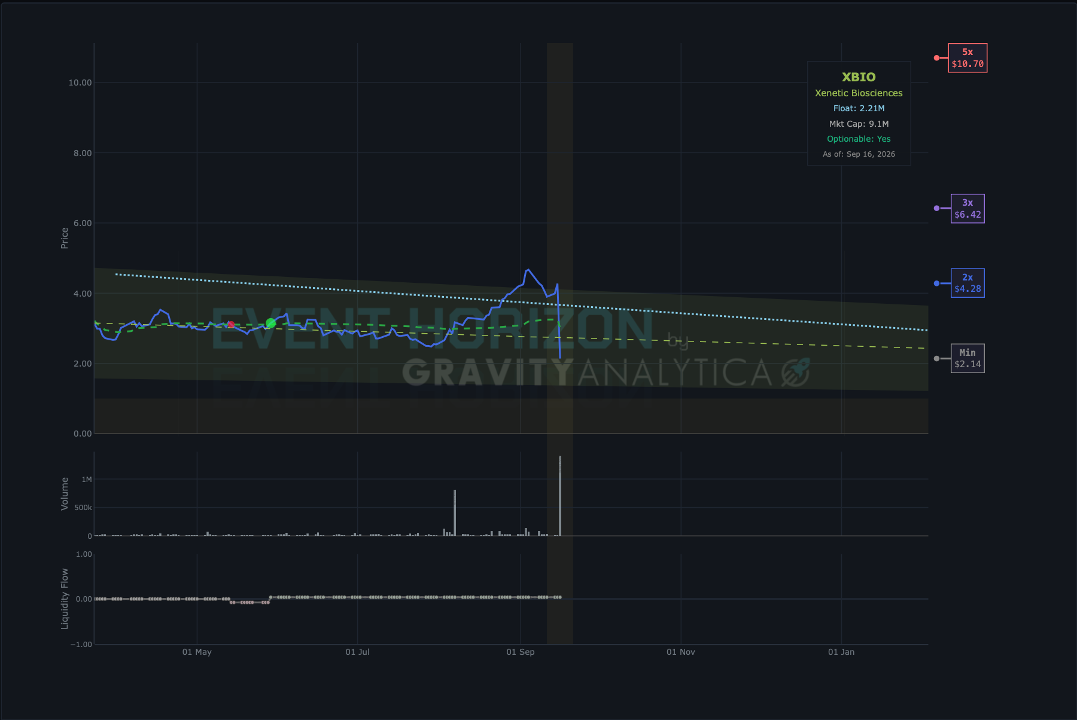Click the gray Min level dot
Image resolution: width=1077 pixels, height=720 pixels.
936,359
